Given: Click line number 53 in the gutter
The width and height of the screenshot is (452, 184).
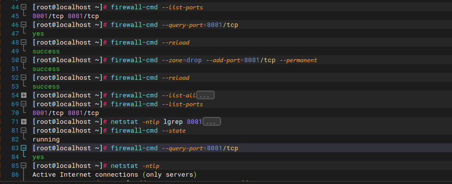Looking at the screenshot, I should [15, 87].
